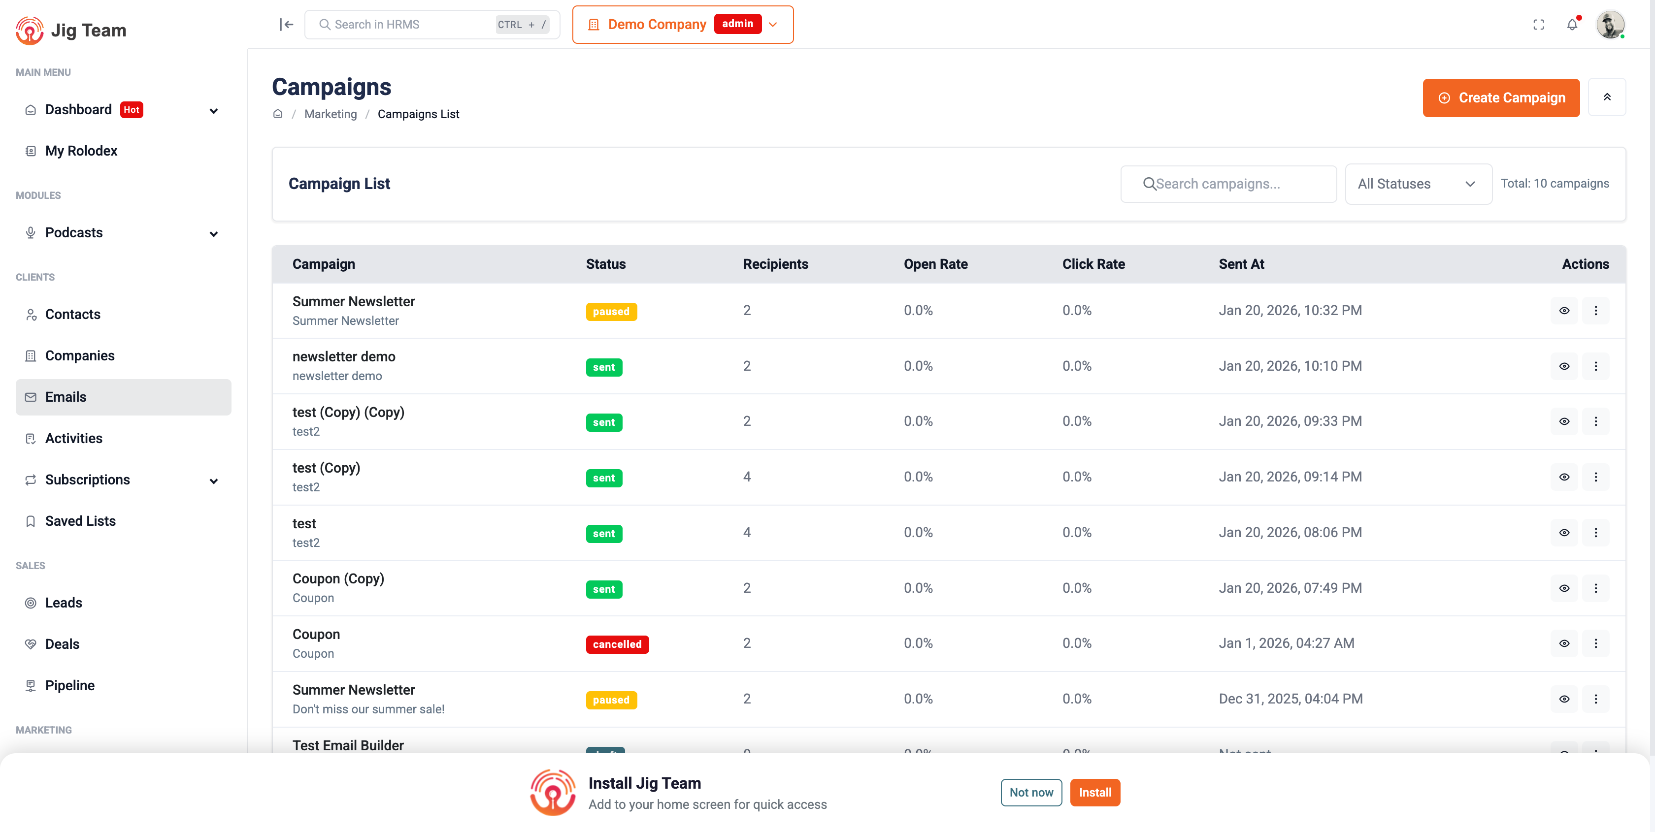Click the sidebar collapse arrow icon
This screenshot has height=832, width=1655.
[287, 25]
